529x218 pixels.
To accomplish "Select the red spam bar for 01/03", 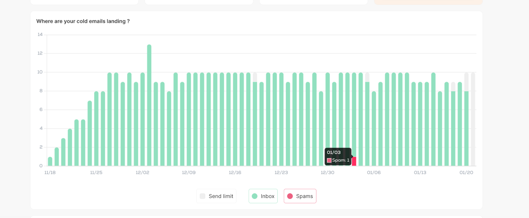I will [354, 161].
